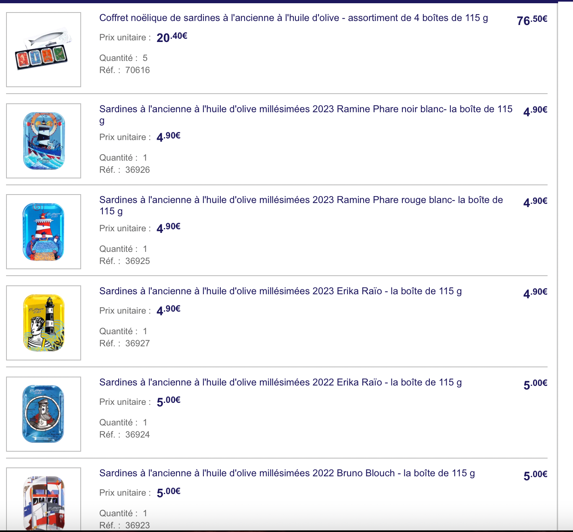Screen dimensions: 573x532
Task: Select reference number 36924
Action: click(x=137, y=435)
